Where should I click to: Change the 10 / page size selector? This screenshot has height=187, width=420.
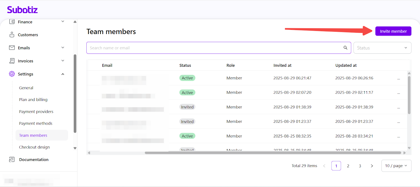[396, 166]
